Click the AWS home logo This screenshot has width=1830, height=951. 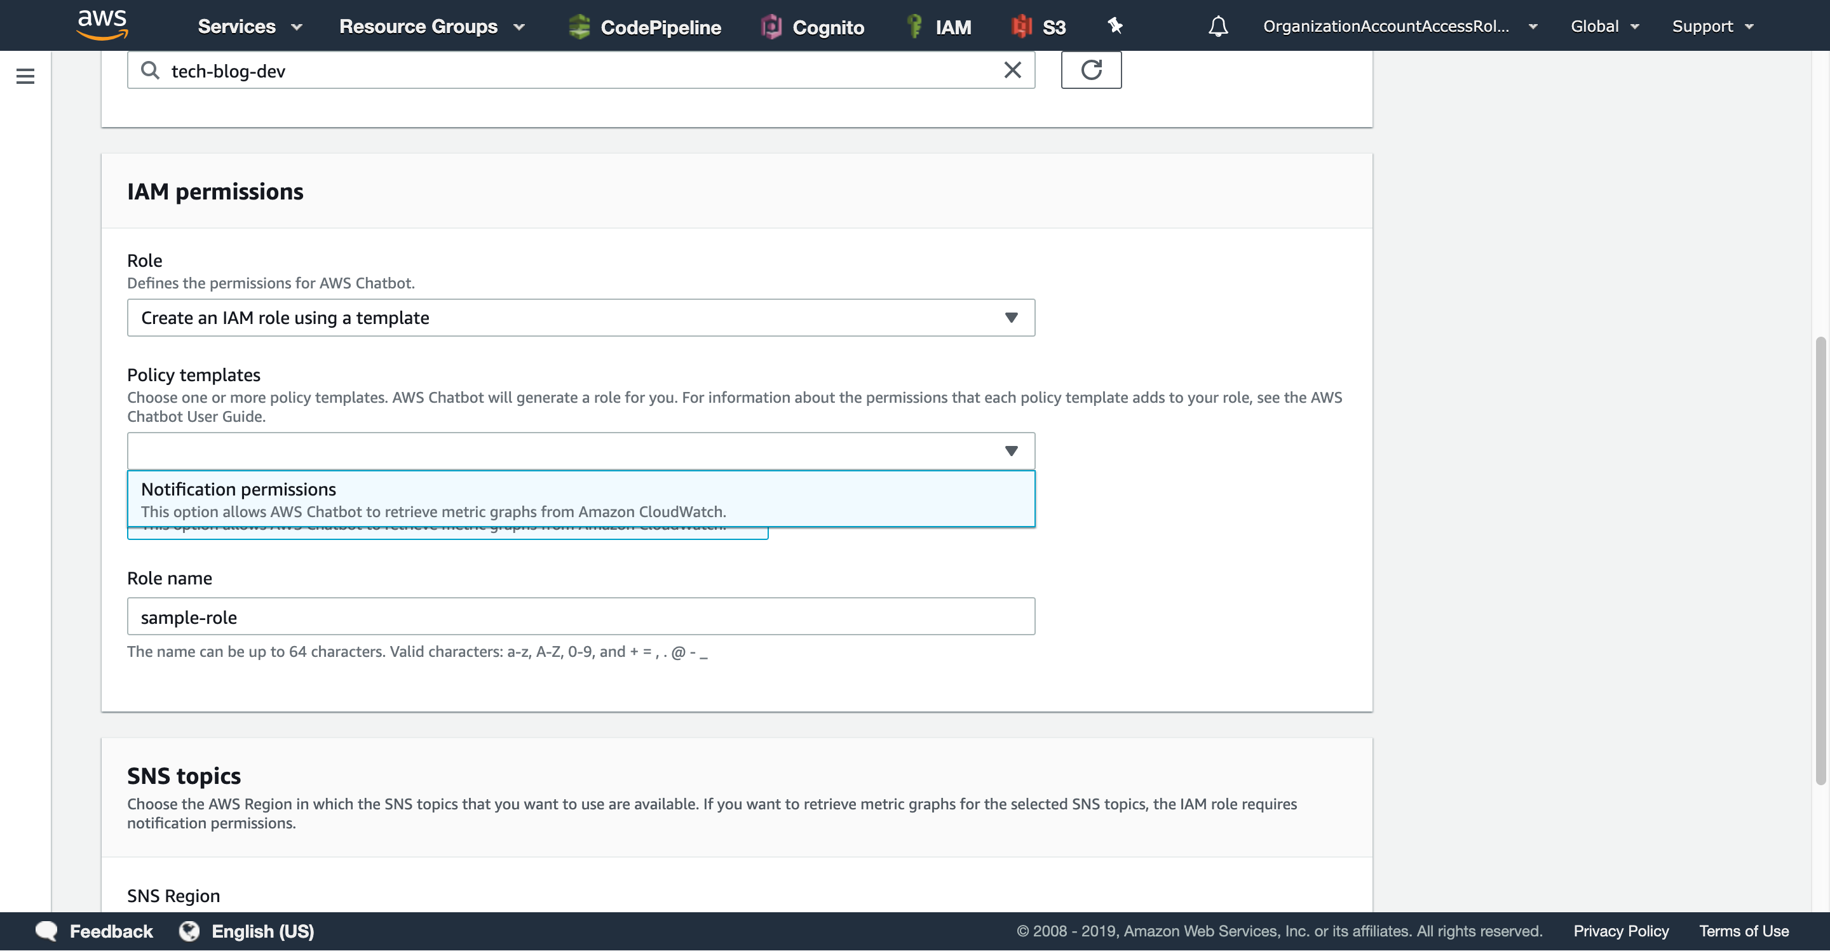102,25
